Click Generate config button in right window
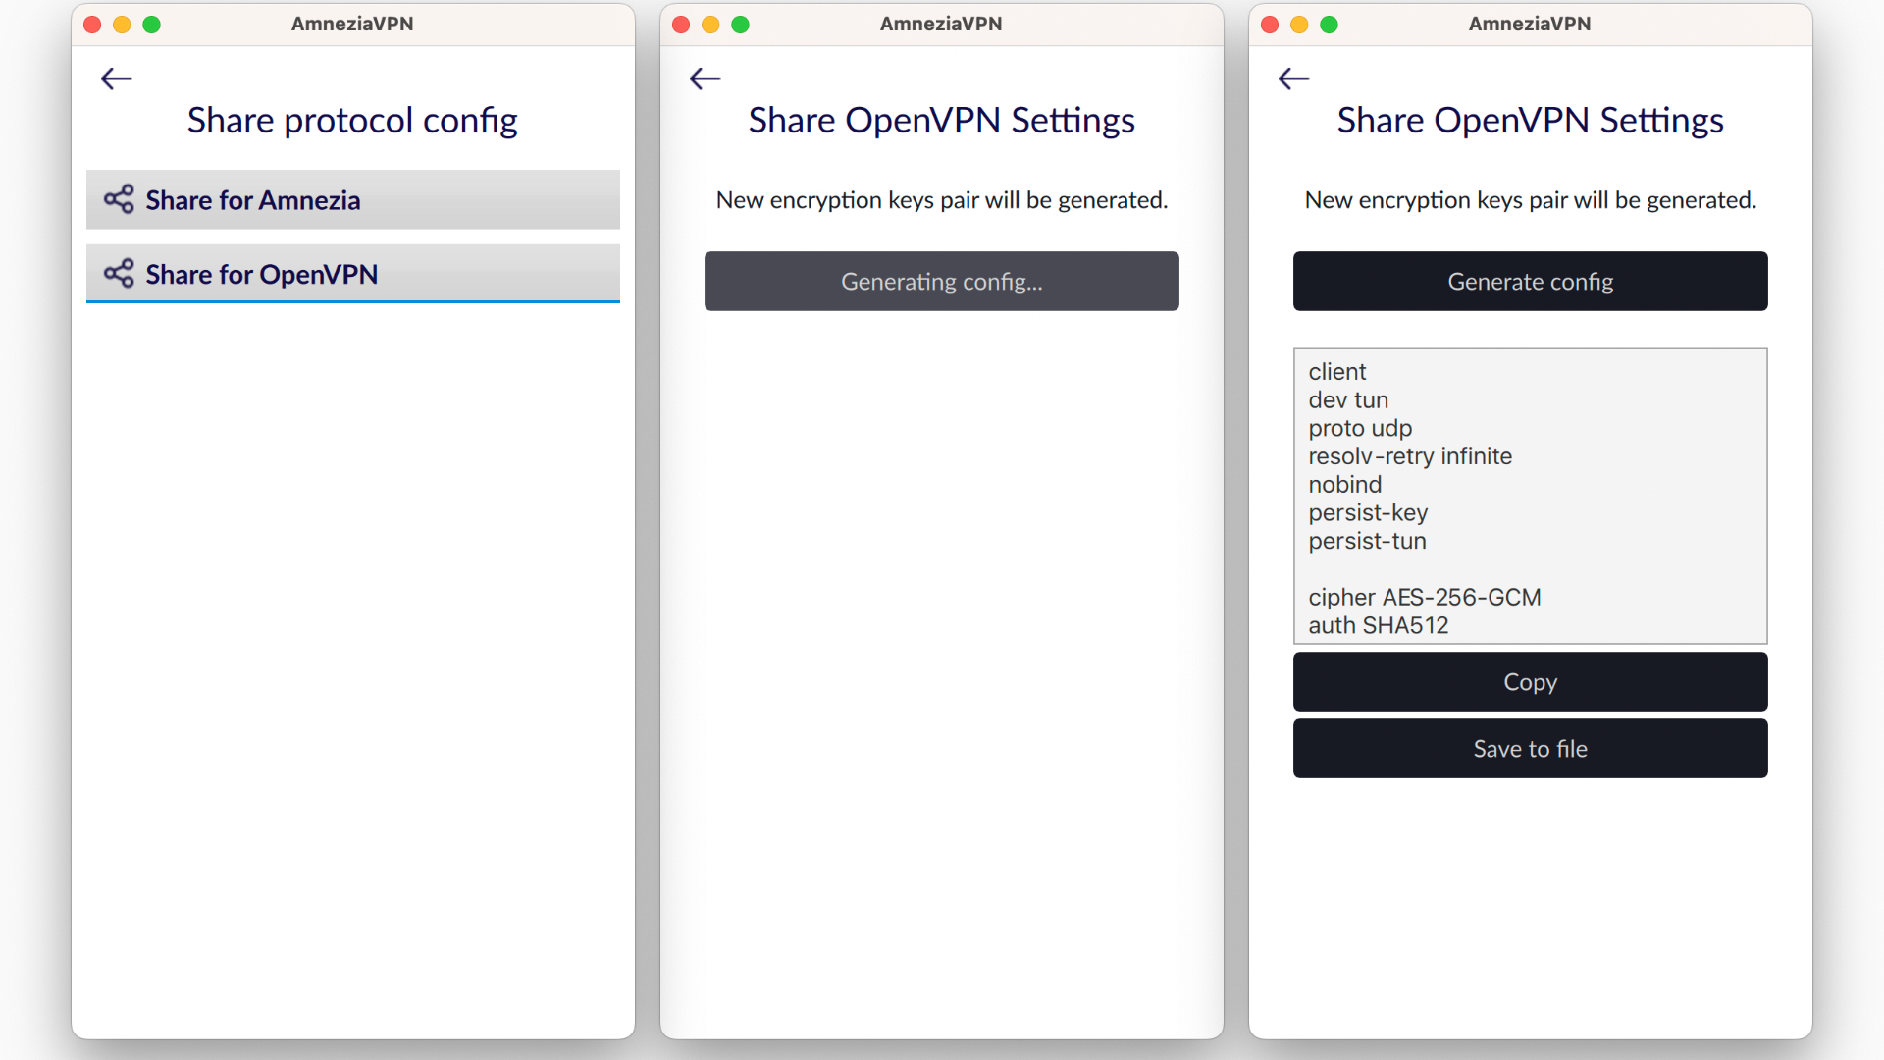Screen dimensions: 1884x1060 coord(1531,282)
